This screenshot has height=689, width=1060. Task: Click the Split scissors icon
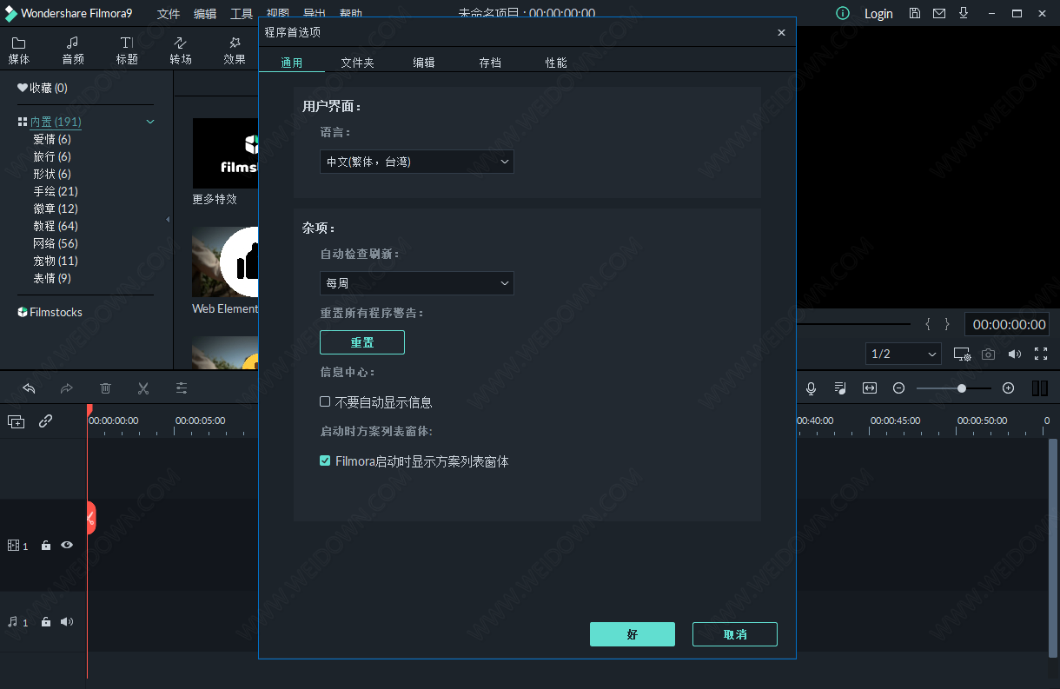click(143, 388)
